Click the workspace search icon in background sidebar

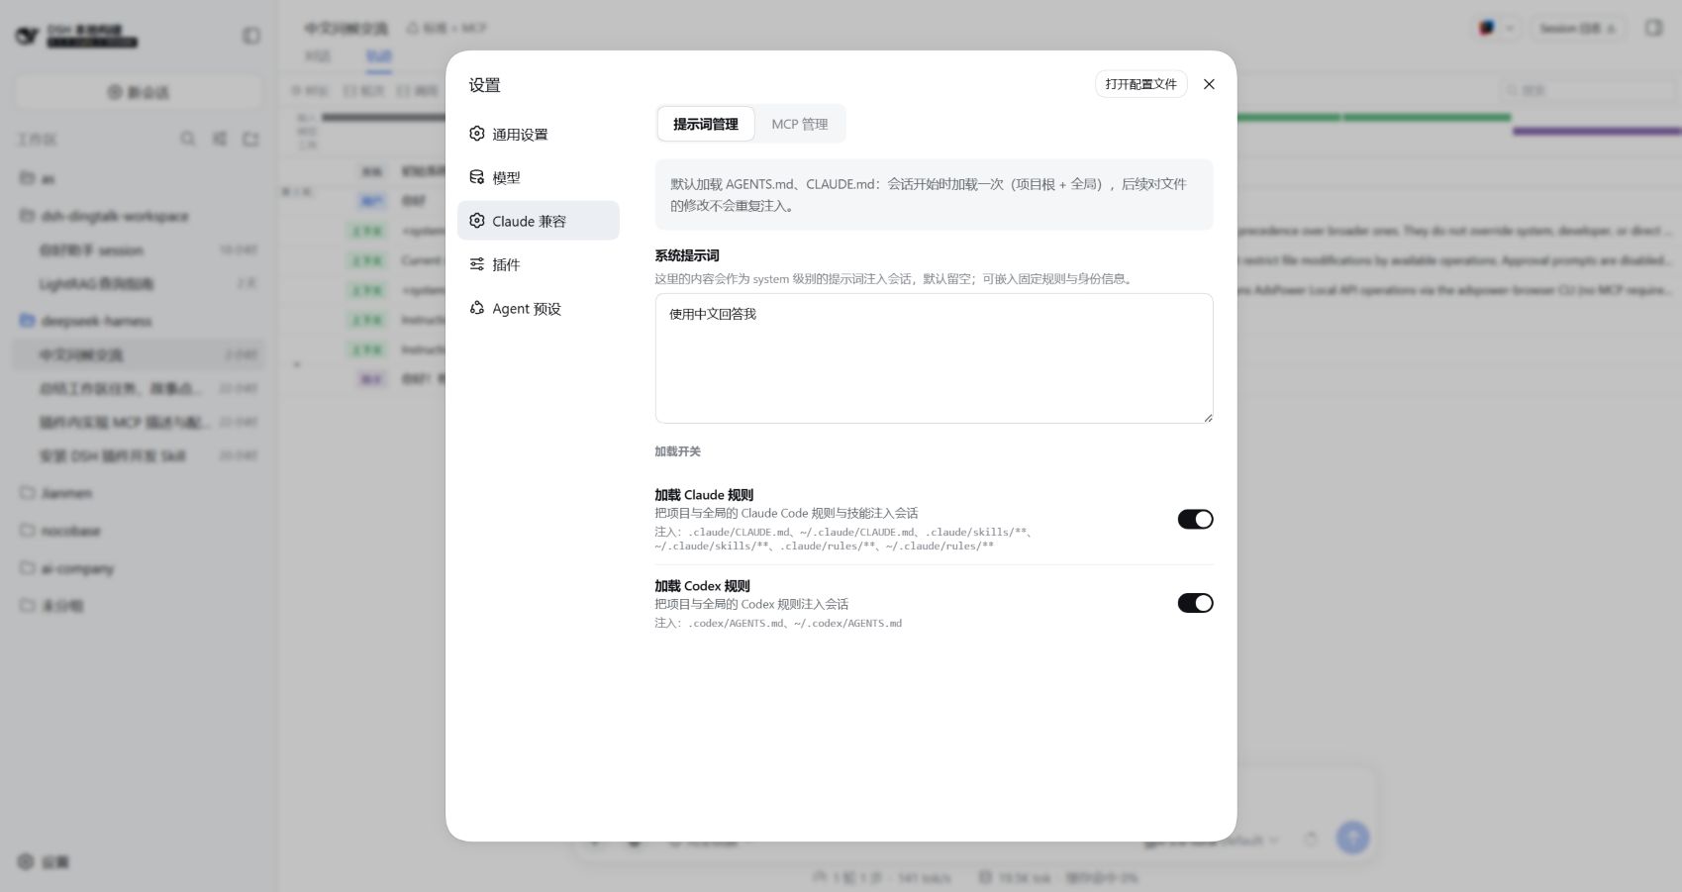(187, 139)
